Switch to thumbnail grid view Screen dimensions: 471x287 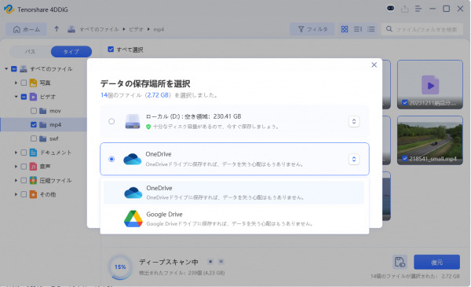pyautogui.click(x=345, y=29)
